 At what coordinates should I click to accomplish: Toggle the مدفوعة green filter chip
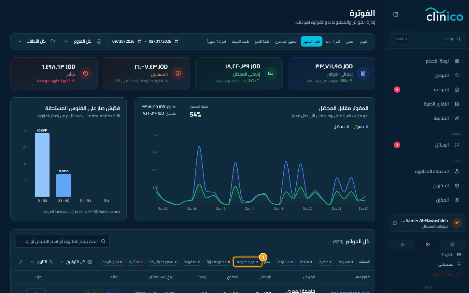tap(192, 262)
